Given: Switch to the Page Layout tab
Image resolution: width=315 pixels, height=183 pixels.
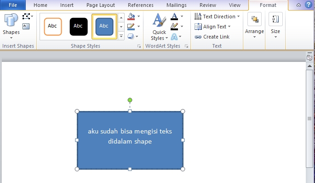Looking at the screenshot, I should point(101,5).
